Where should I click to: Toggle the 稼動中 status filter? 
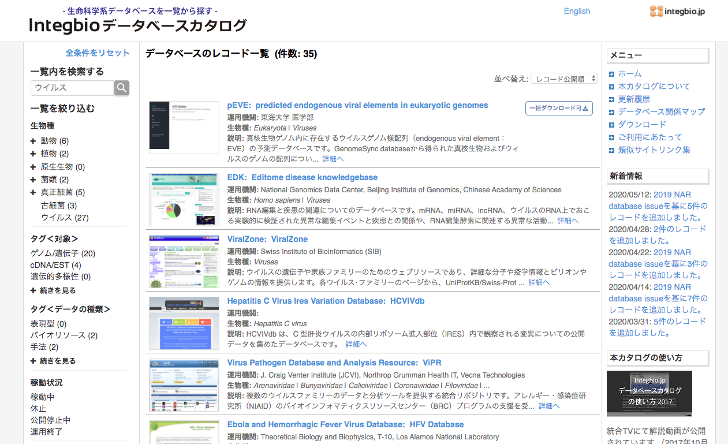coord(42,396)
